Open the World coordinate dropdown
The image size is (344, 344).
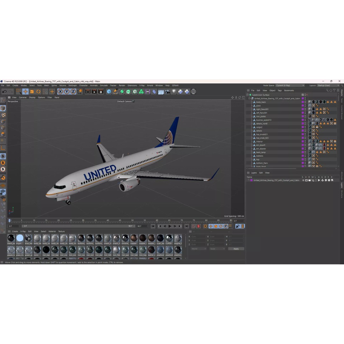coord(198,249)
